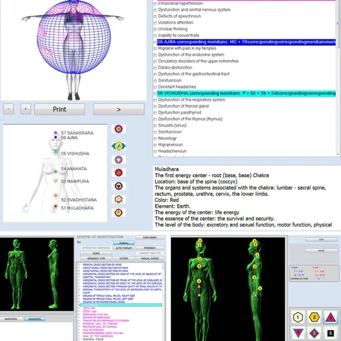Click the PAUSE button
Image resolution: width=341 pixels, height=341 pixels.
(321, 251)
